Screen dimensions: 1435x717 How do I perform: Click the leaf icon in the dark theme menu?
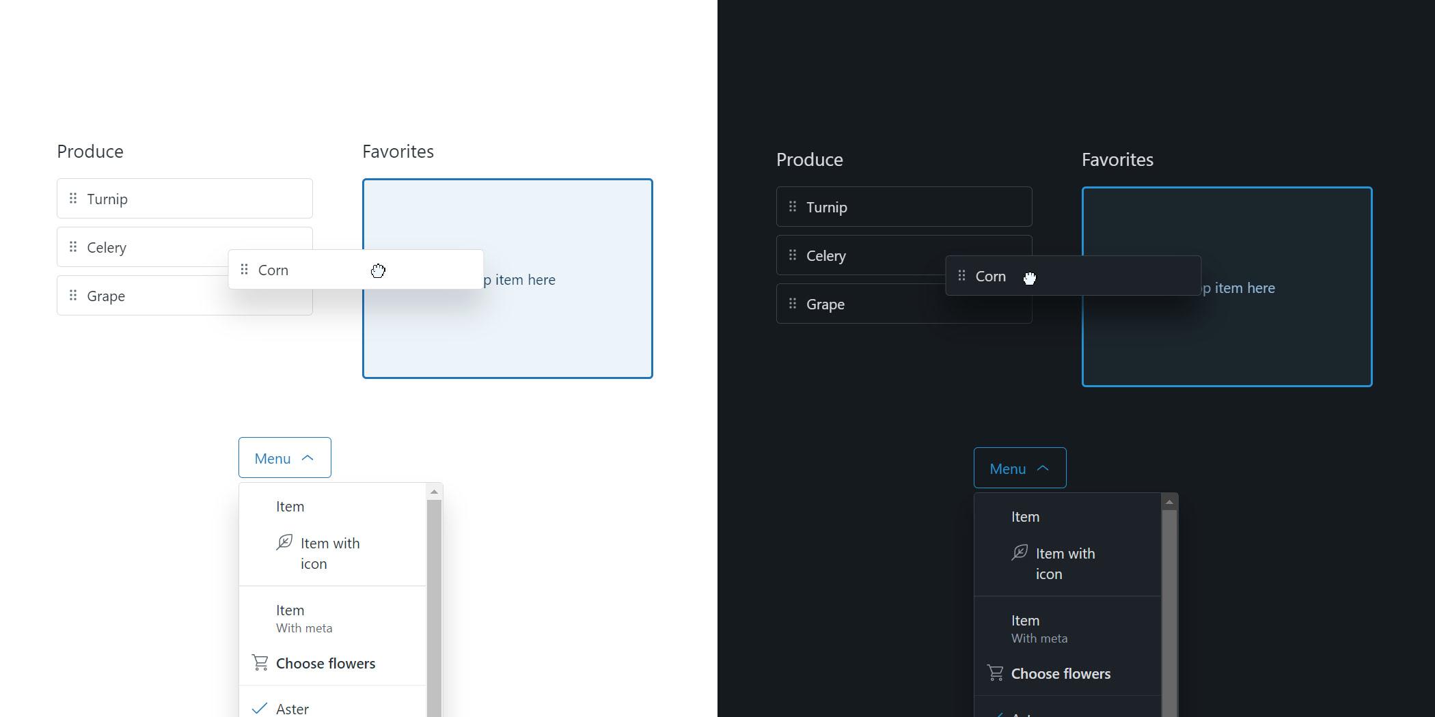click(1020, 552)
